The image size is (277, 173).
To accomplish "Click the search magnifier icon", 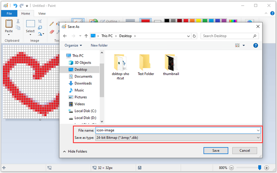I will (x=254, y=36).
